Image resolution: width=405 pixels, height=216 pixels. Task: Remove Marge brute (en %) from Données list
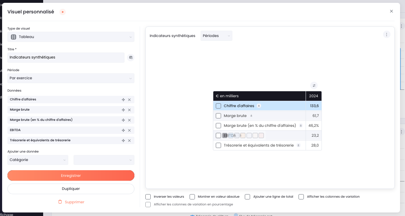click(129, 120)
